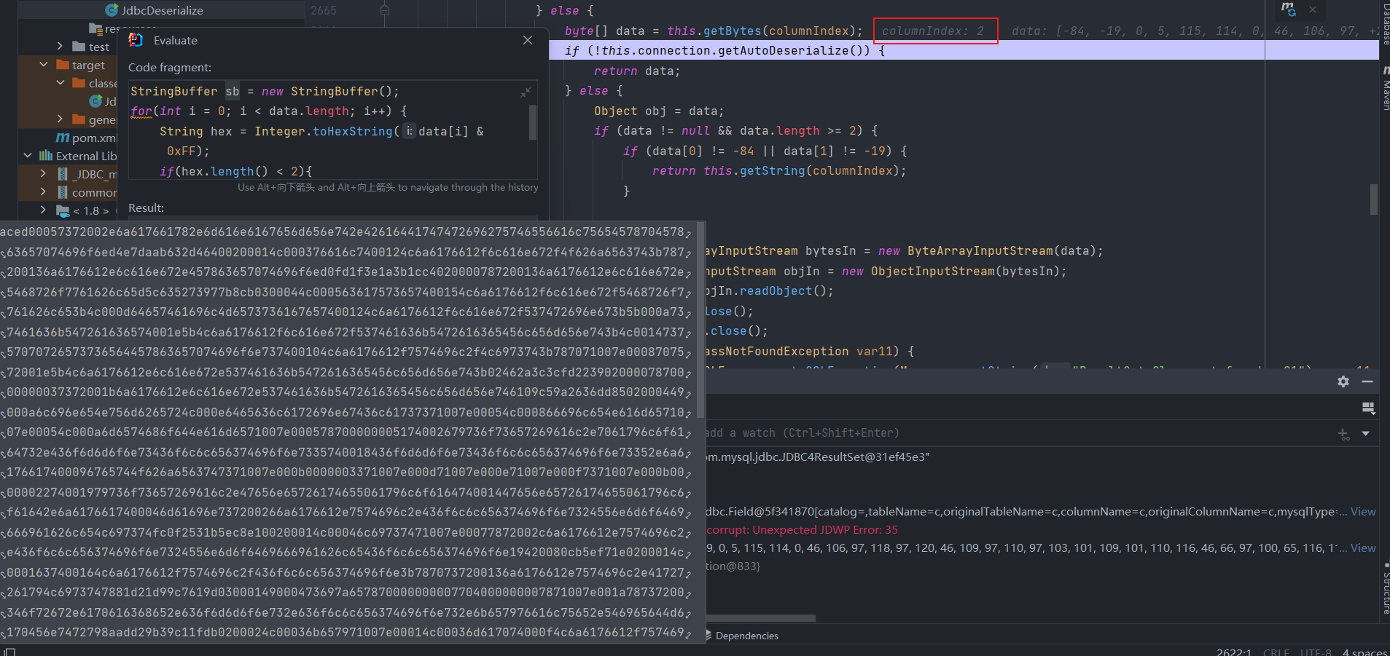
Task: Collapse External Libraries node
Action: 28,156
